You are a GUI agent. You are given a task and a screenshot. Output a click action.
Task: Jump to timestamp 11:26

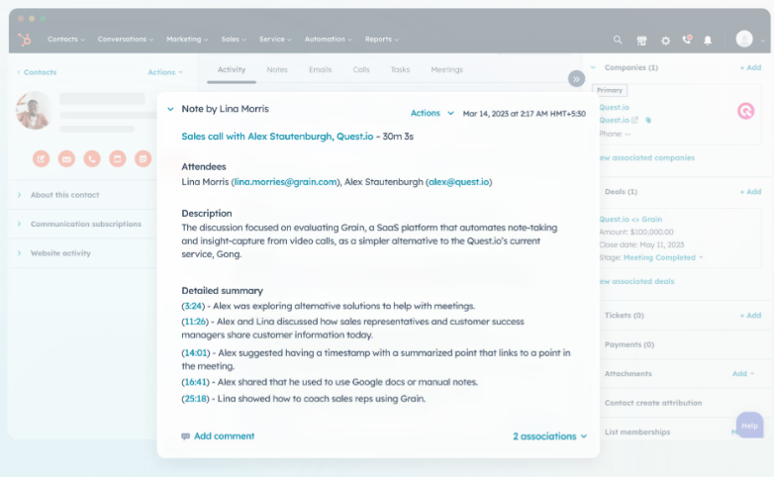pyautogui.click(x=195, y=322)
